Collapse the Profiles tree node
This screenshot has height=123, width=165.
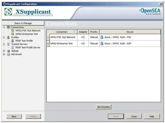(4, 37)
